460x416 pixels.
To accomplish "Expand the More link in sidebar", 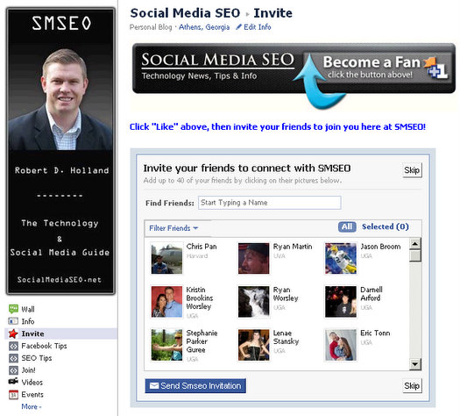I will [x=31, y=406].
